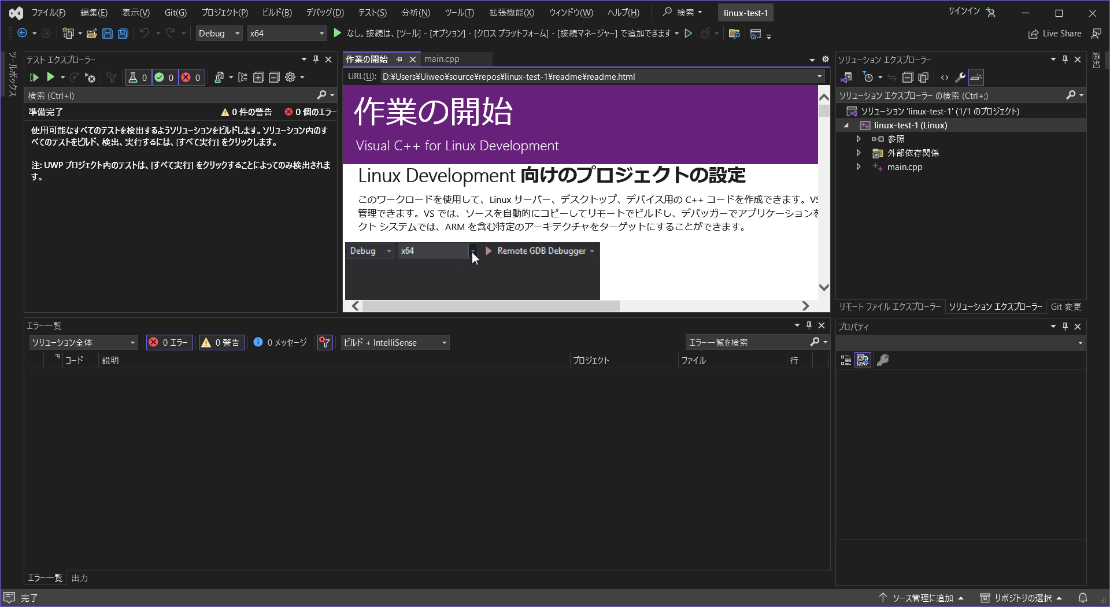Click the Collapse All icon in Solution Explorer

908,77
